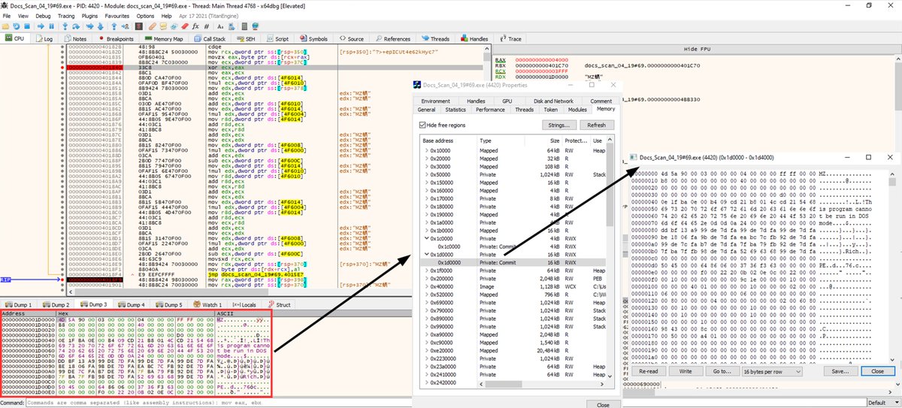
Task: Open the Notes tab
Action: click(x=76, y=38)
